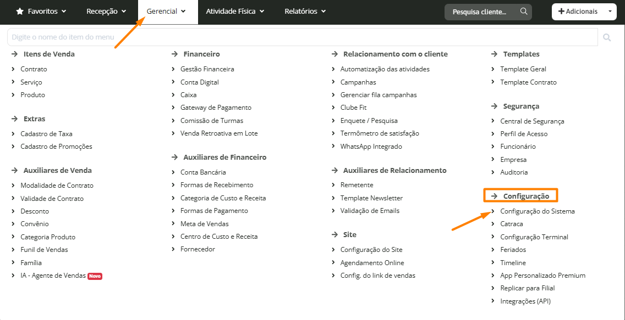The height and width of the screenshot is (320, 625).
Task: Open Termômetro de satisfação
Action: [x=380, y=133]
